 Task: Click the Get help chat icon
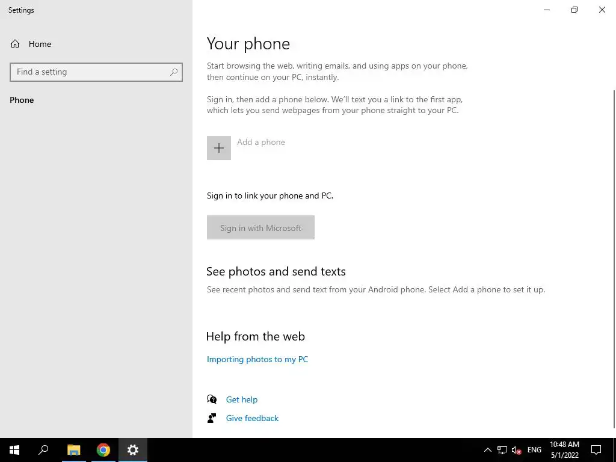point(212,399)
